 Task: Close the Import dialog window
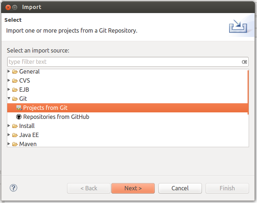point(8,7)
